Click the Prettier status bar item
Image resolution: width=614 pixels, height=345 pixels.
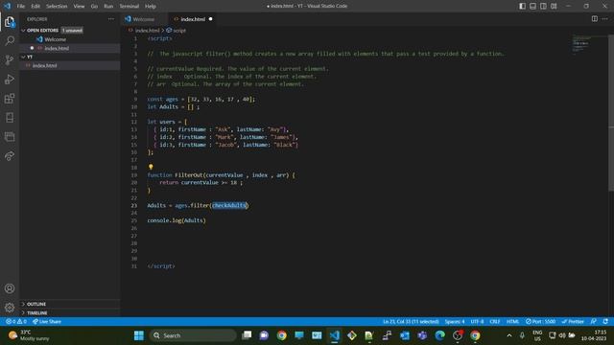(573, 322)
